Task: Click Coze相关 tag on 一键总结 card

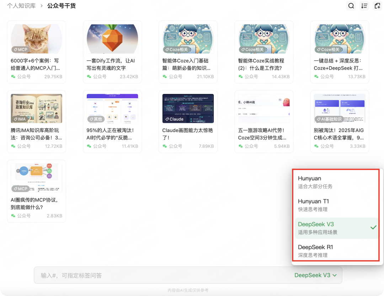Action: coord(328,49)
